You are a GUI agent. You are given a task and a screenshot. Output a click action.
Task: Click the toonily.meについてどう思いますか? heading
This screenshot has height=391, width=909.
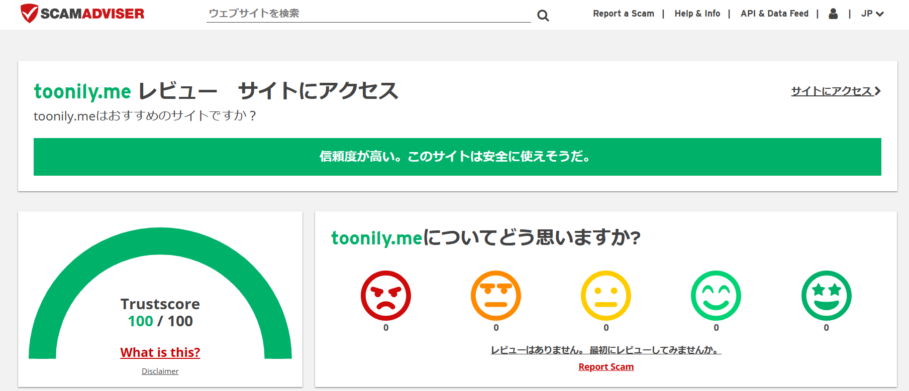tap(486, 237)
